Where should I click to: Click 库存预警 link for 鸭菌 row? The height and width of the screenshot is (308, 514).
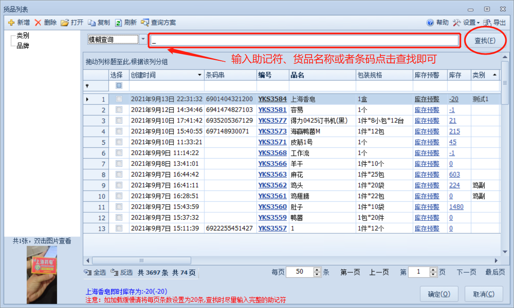click(x=427, y=218)
